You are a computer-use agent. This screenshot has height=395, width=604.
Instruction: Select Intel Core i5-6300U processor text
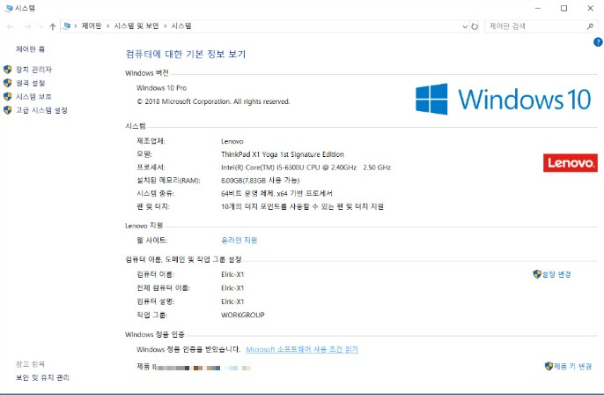[306, 168]
